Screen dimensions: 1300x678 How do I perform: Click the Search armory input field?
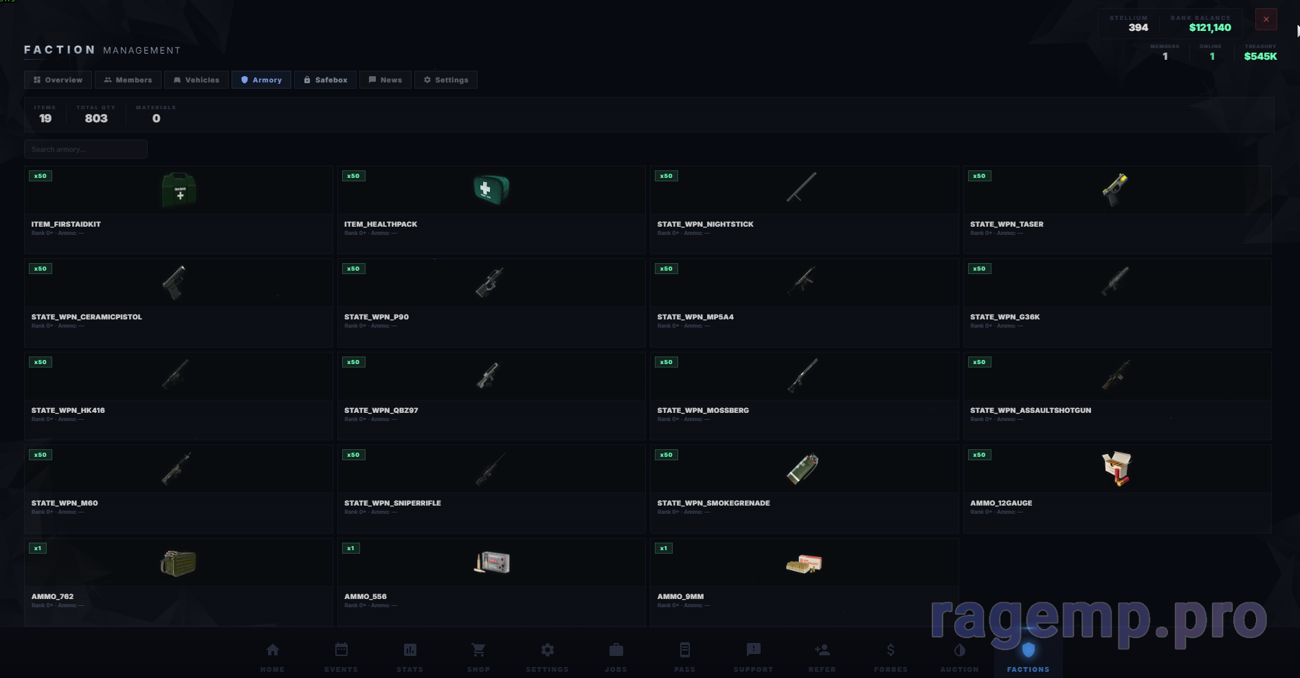tap(85, 149)
